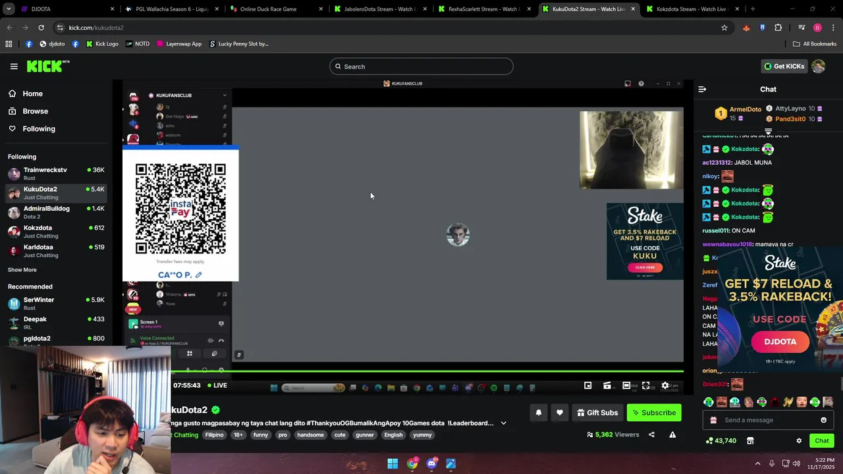Send message with the Chat button
The height and width of the screenshot is (474, 843).
tap(822, 441)
